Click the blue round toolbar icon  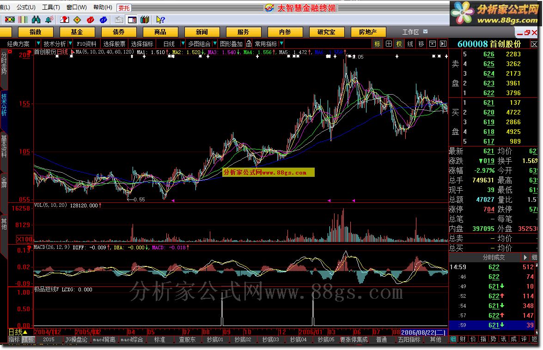(x=103, y=20)
